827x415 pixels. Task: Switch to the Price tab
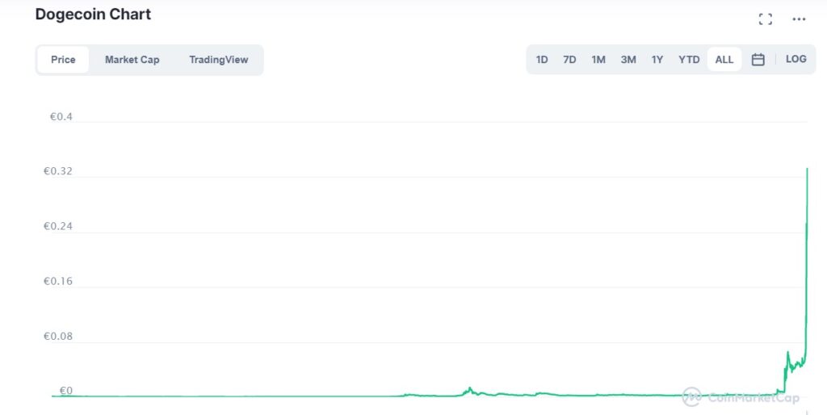pyautogui.click(x=63, y=60)
